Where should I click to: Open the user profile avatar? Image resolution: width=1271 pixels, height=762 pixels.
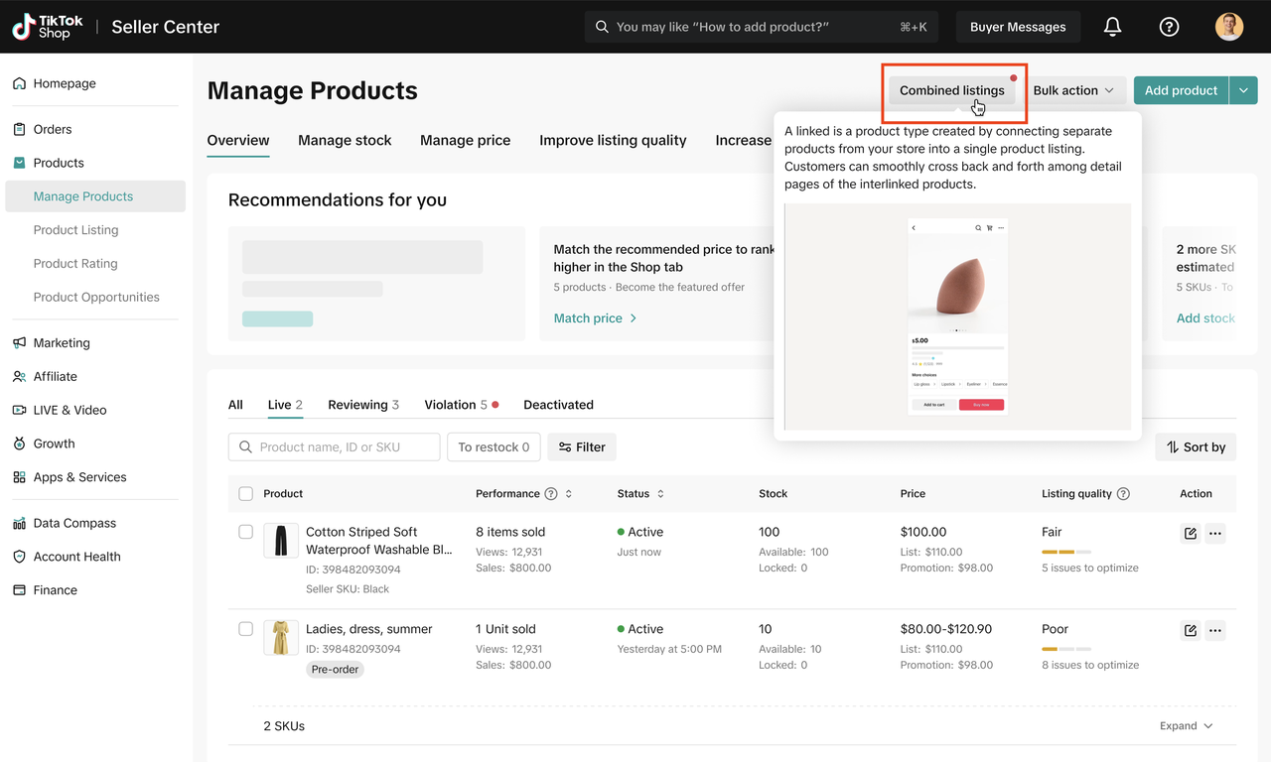(1229, 27)
